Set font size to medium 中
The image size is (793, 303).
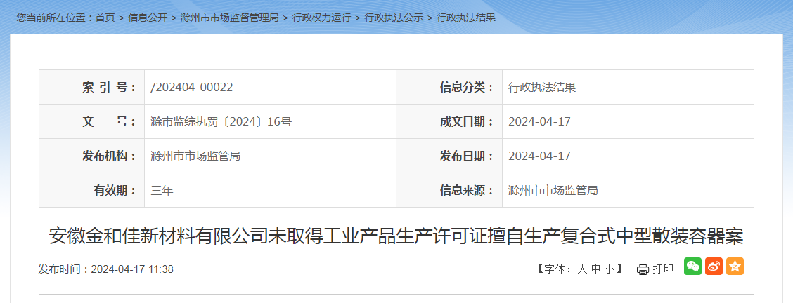tap(595, 269)
